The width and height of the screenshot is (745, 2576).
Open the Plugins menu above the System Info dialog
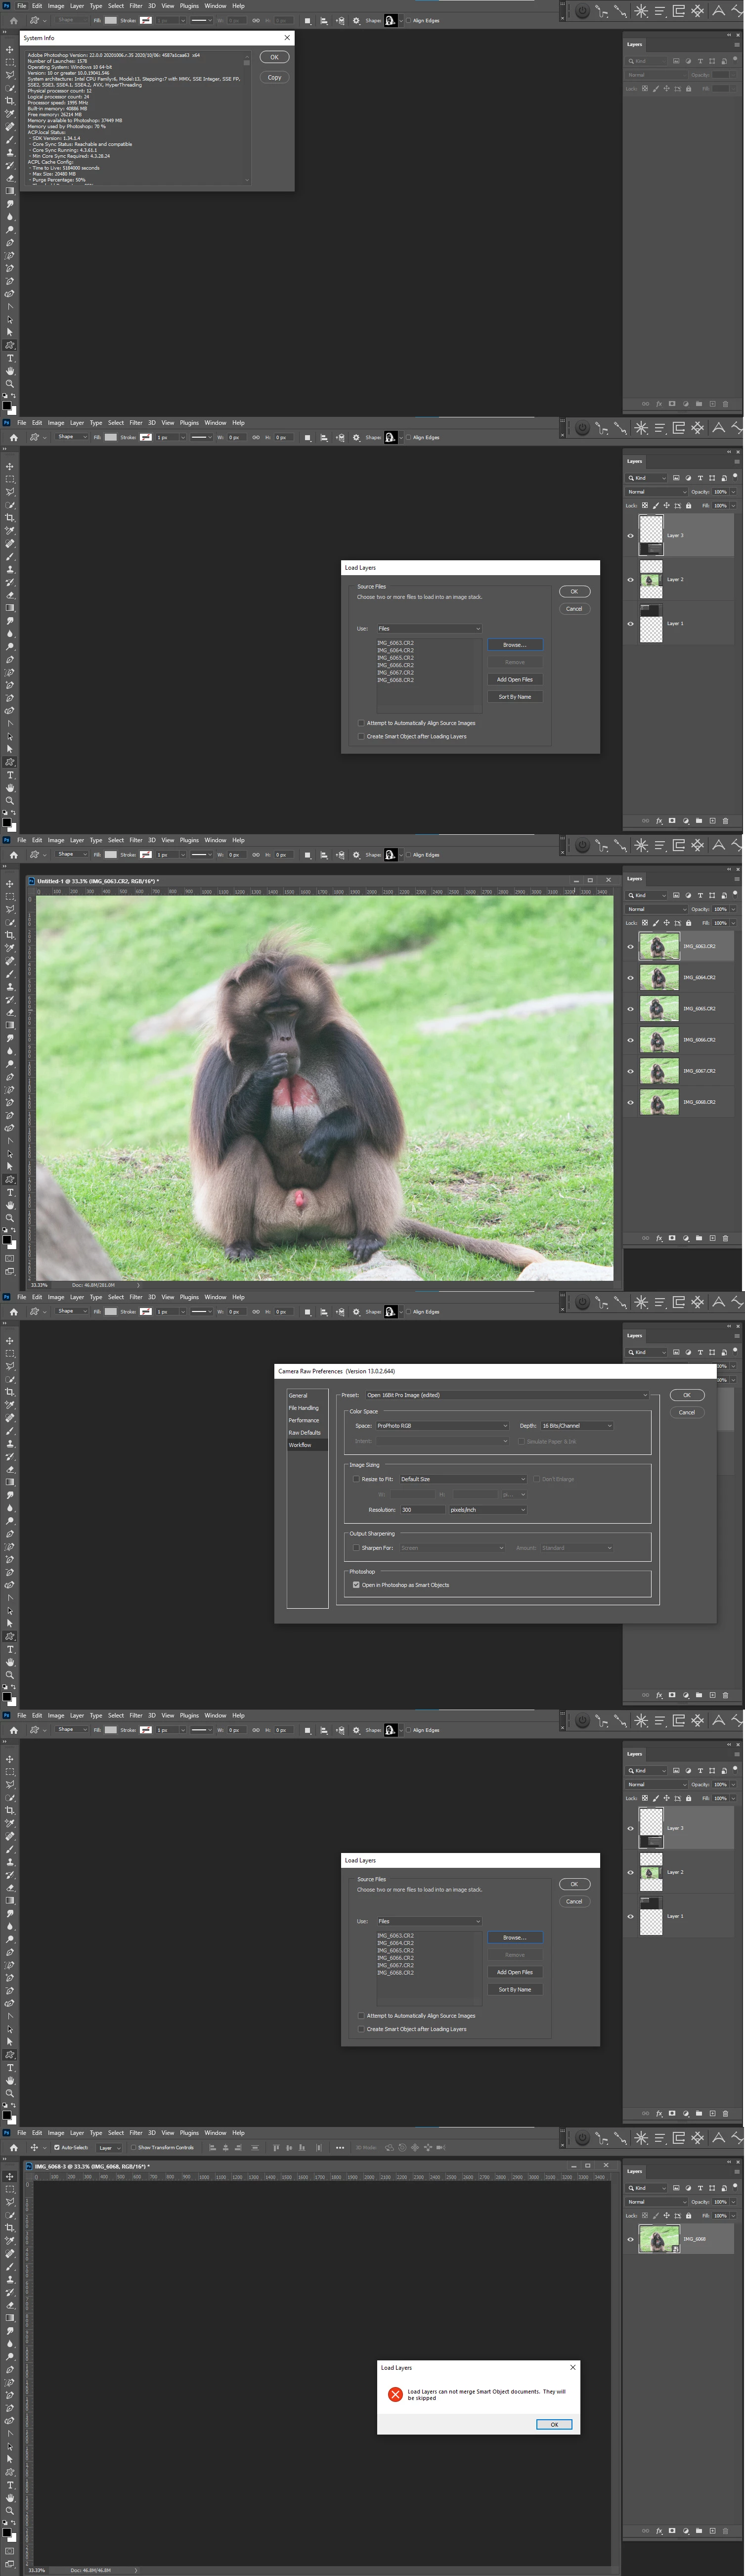click(189, 6)
